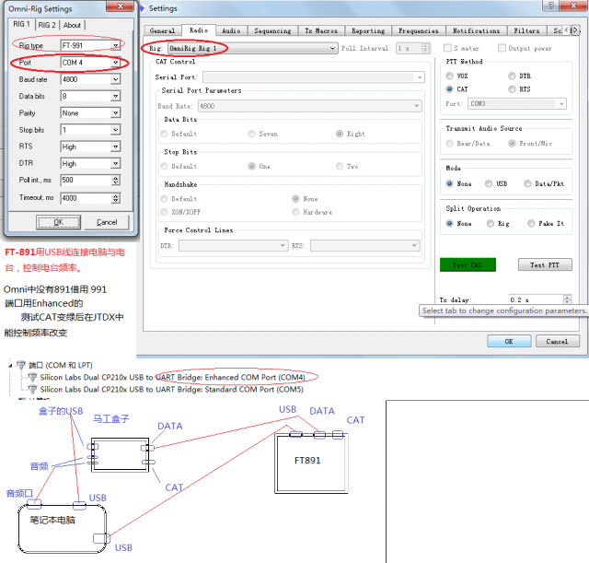Open the Tx Macros tab
Image resolution: width=589 pixels, height=563 pixels.
pos(321,30)
